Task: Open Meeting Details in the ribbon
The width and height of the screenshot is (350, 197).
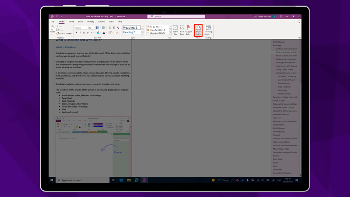Action: 208,30
